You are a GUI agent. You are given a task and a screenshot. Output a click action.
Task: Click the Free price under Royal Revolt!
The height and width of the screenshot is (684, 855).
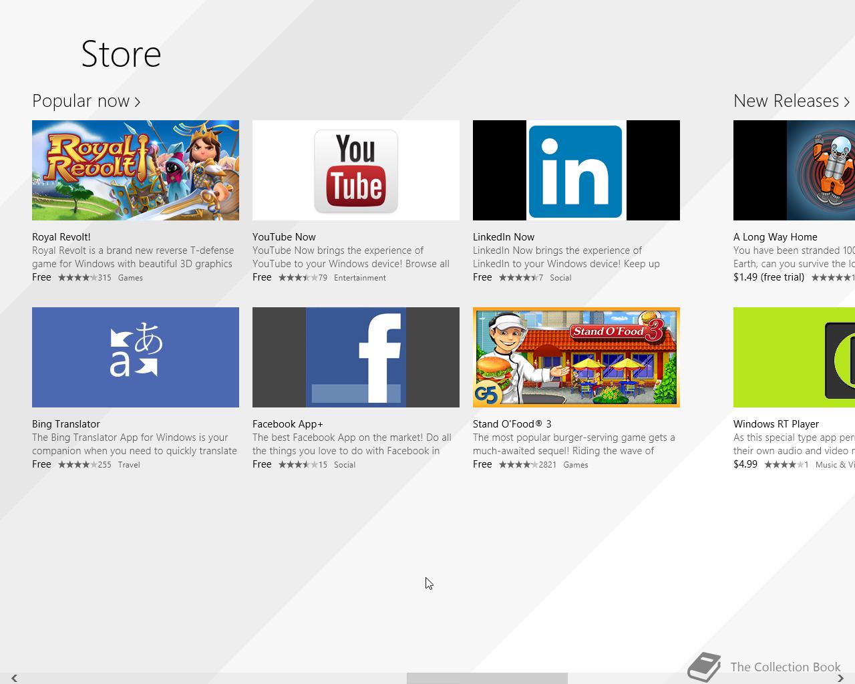tap(41, 277)
